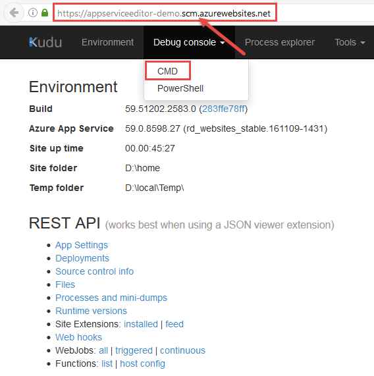Open the Tools dropdown menu
This screenshot has width=374, height=376.
point(350,42)
